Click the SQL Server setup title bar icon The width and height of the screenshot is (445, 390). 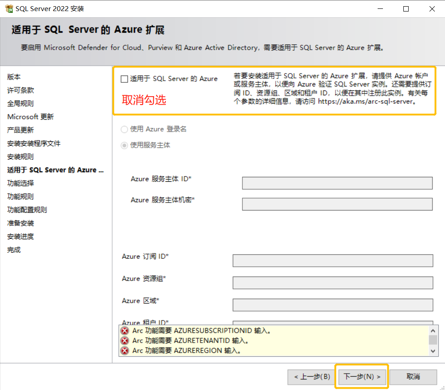pos(9,9)
